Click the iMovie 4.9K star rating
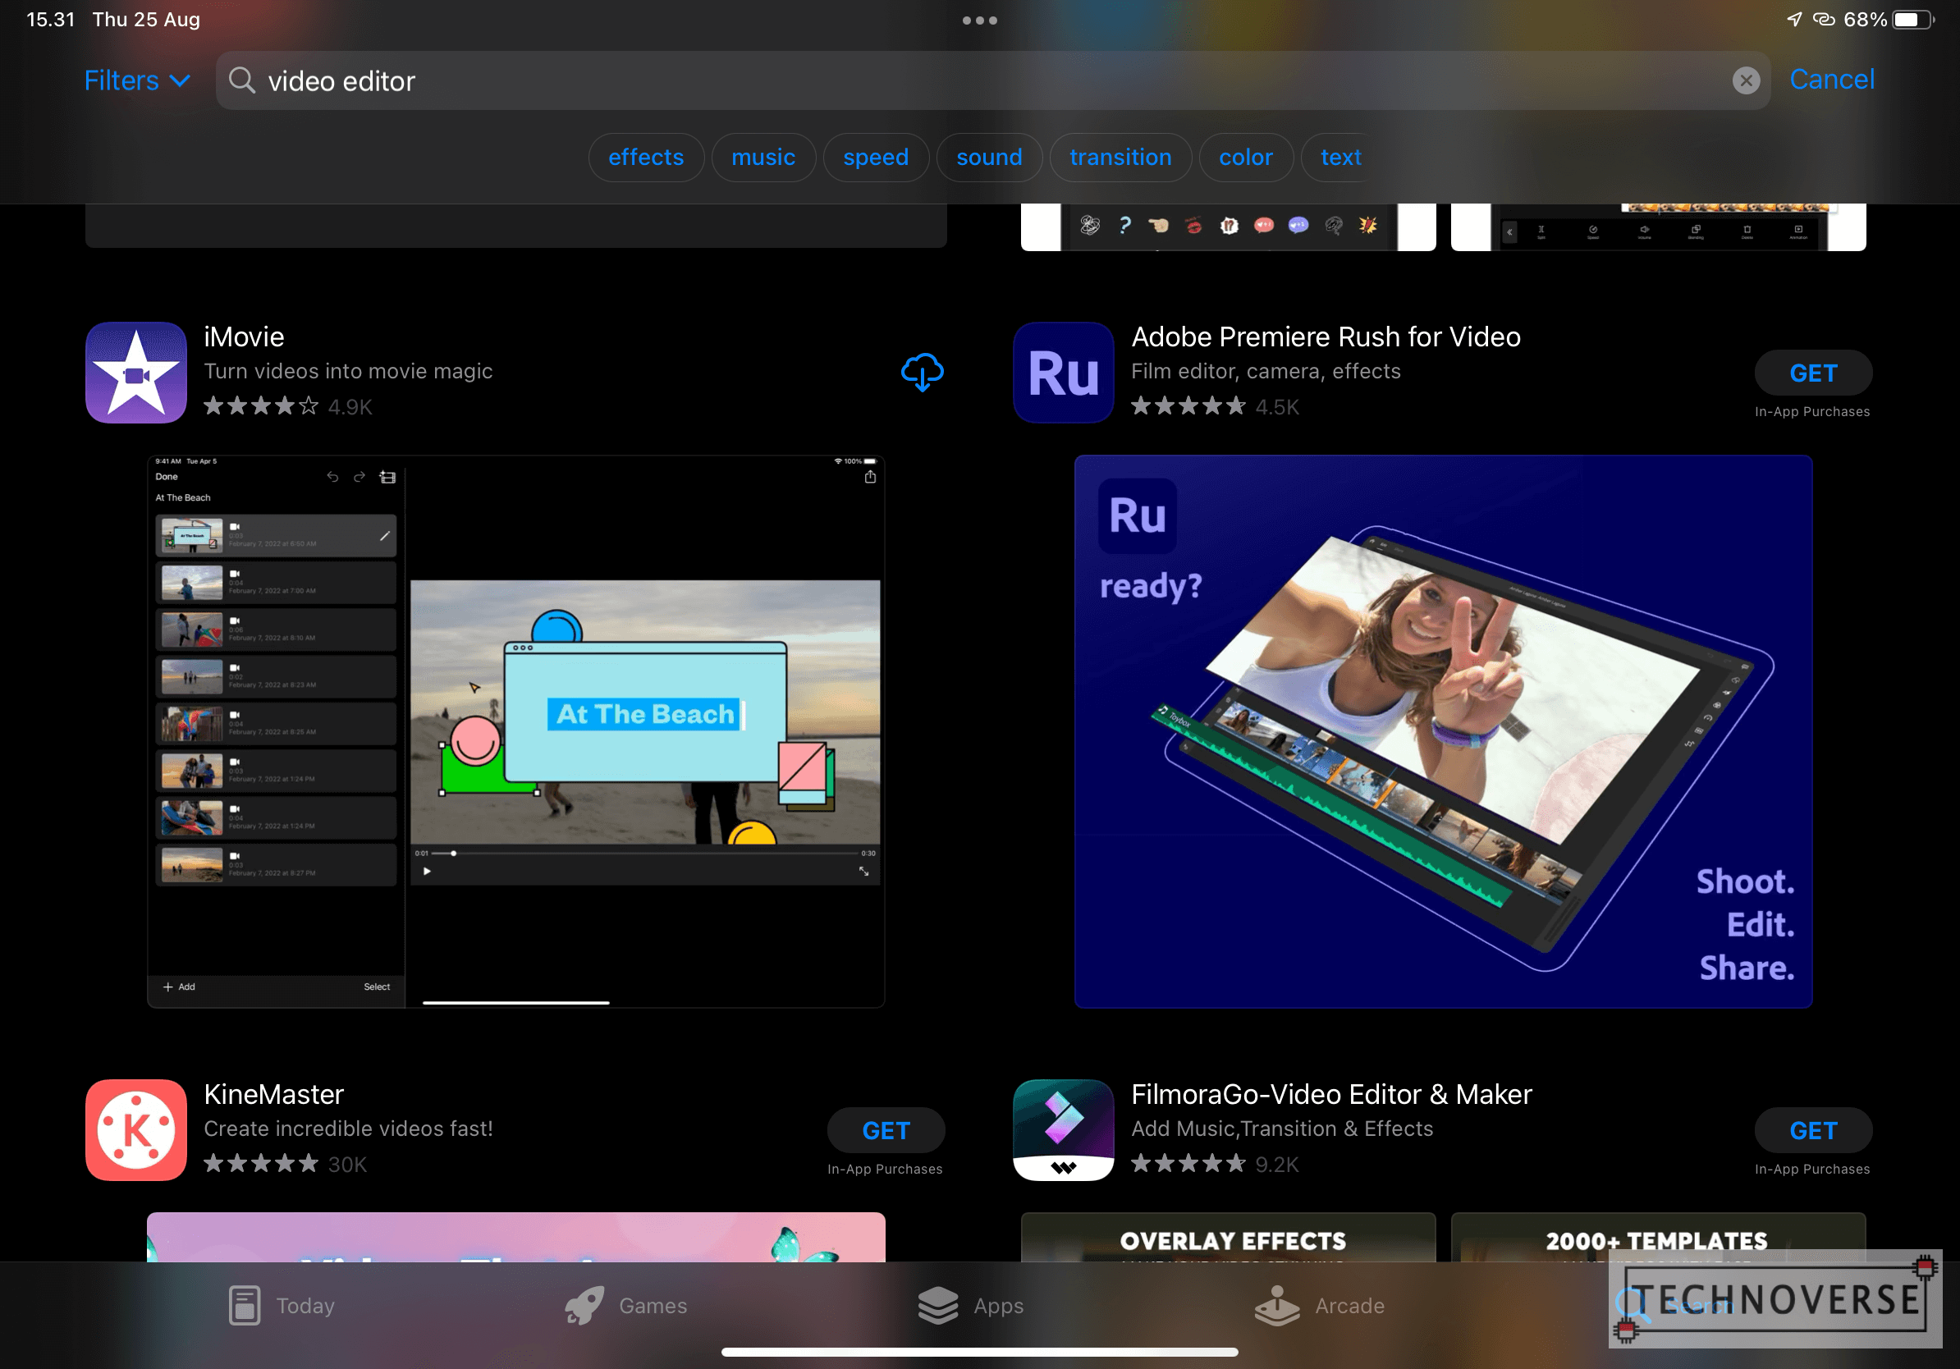Viewport: 1960px width, 1369px height. [288, 406]
